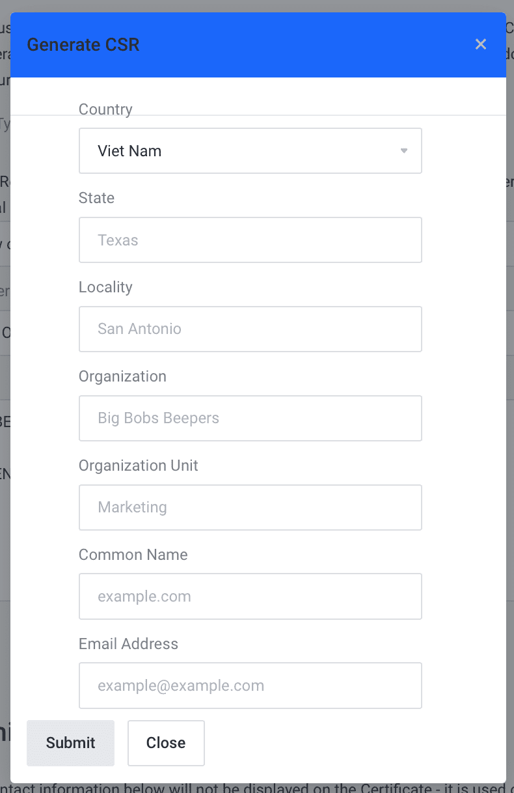Click the State field label
Viewport: 514px width, 793px height.
point(96,198)
